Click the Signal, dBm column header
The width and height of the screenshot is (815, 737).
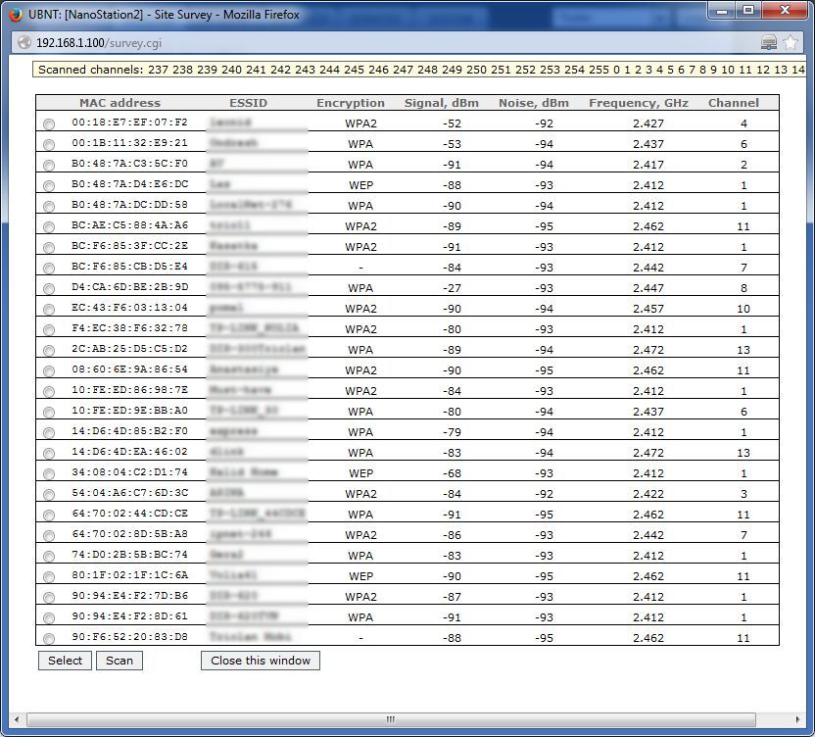(441, 103)
